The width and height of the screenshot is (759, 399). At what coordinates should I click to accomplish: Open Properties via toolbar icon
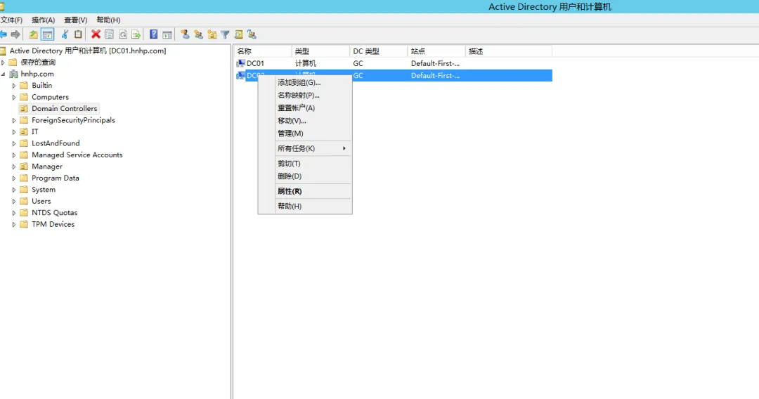[110, 34]
